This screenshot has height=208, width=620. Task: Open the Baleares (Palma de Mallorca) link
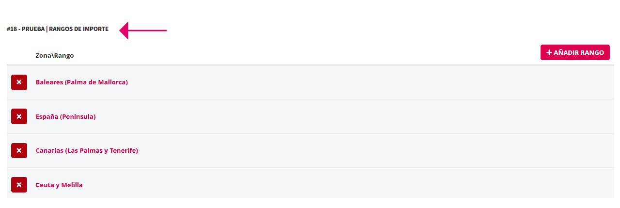coord(81,82)
